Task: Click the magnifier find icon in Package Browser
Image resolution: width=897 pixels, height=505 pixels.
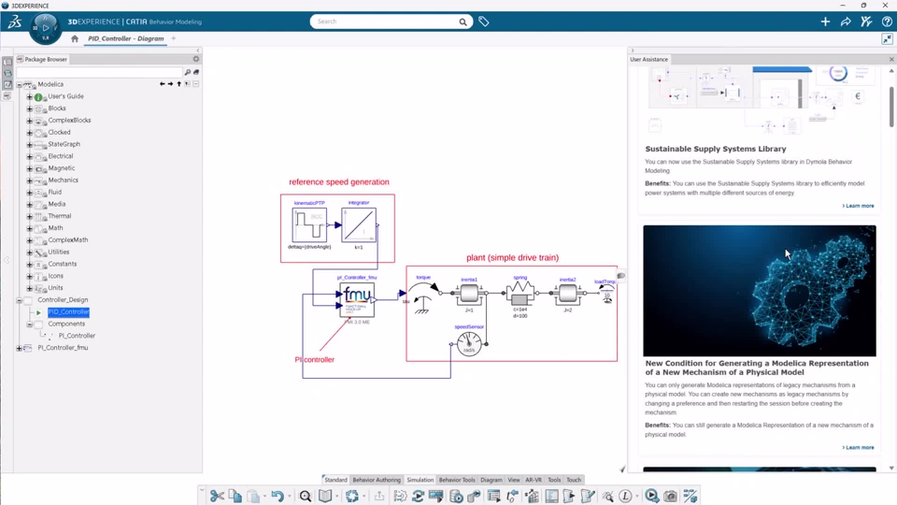Action: [x=187, y=72]
